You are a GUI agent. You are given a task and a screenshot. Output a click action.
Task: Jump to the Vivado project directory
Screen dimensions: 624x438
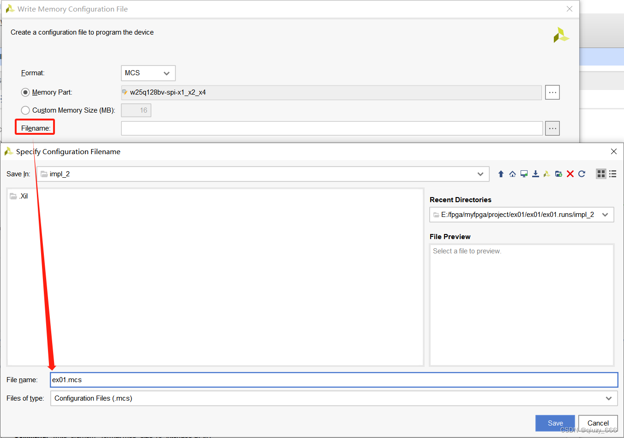click(x=547, y=174)
